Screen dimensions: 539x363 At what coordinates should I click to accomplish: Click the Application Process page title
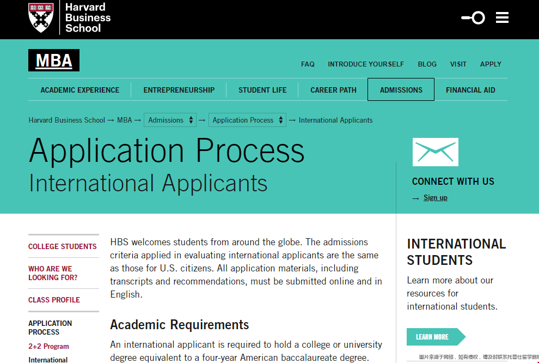coord(167,150)
